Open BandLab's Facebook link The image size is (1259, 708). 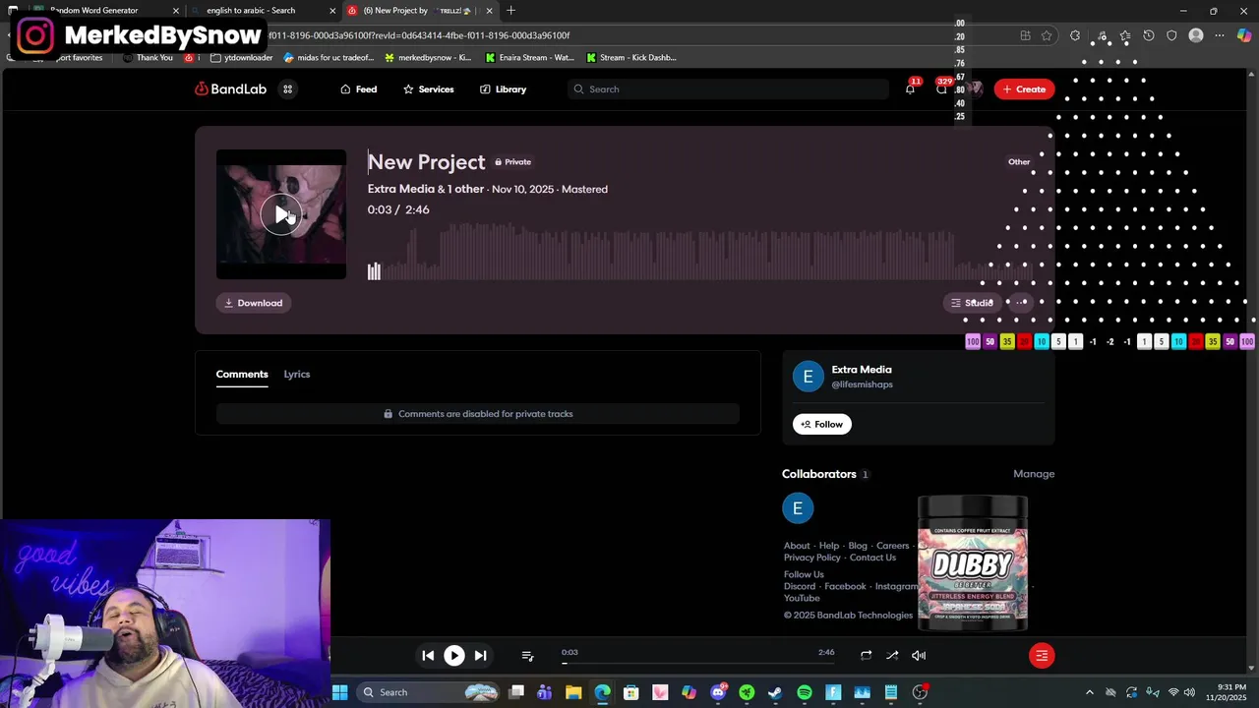coord(845,586)
